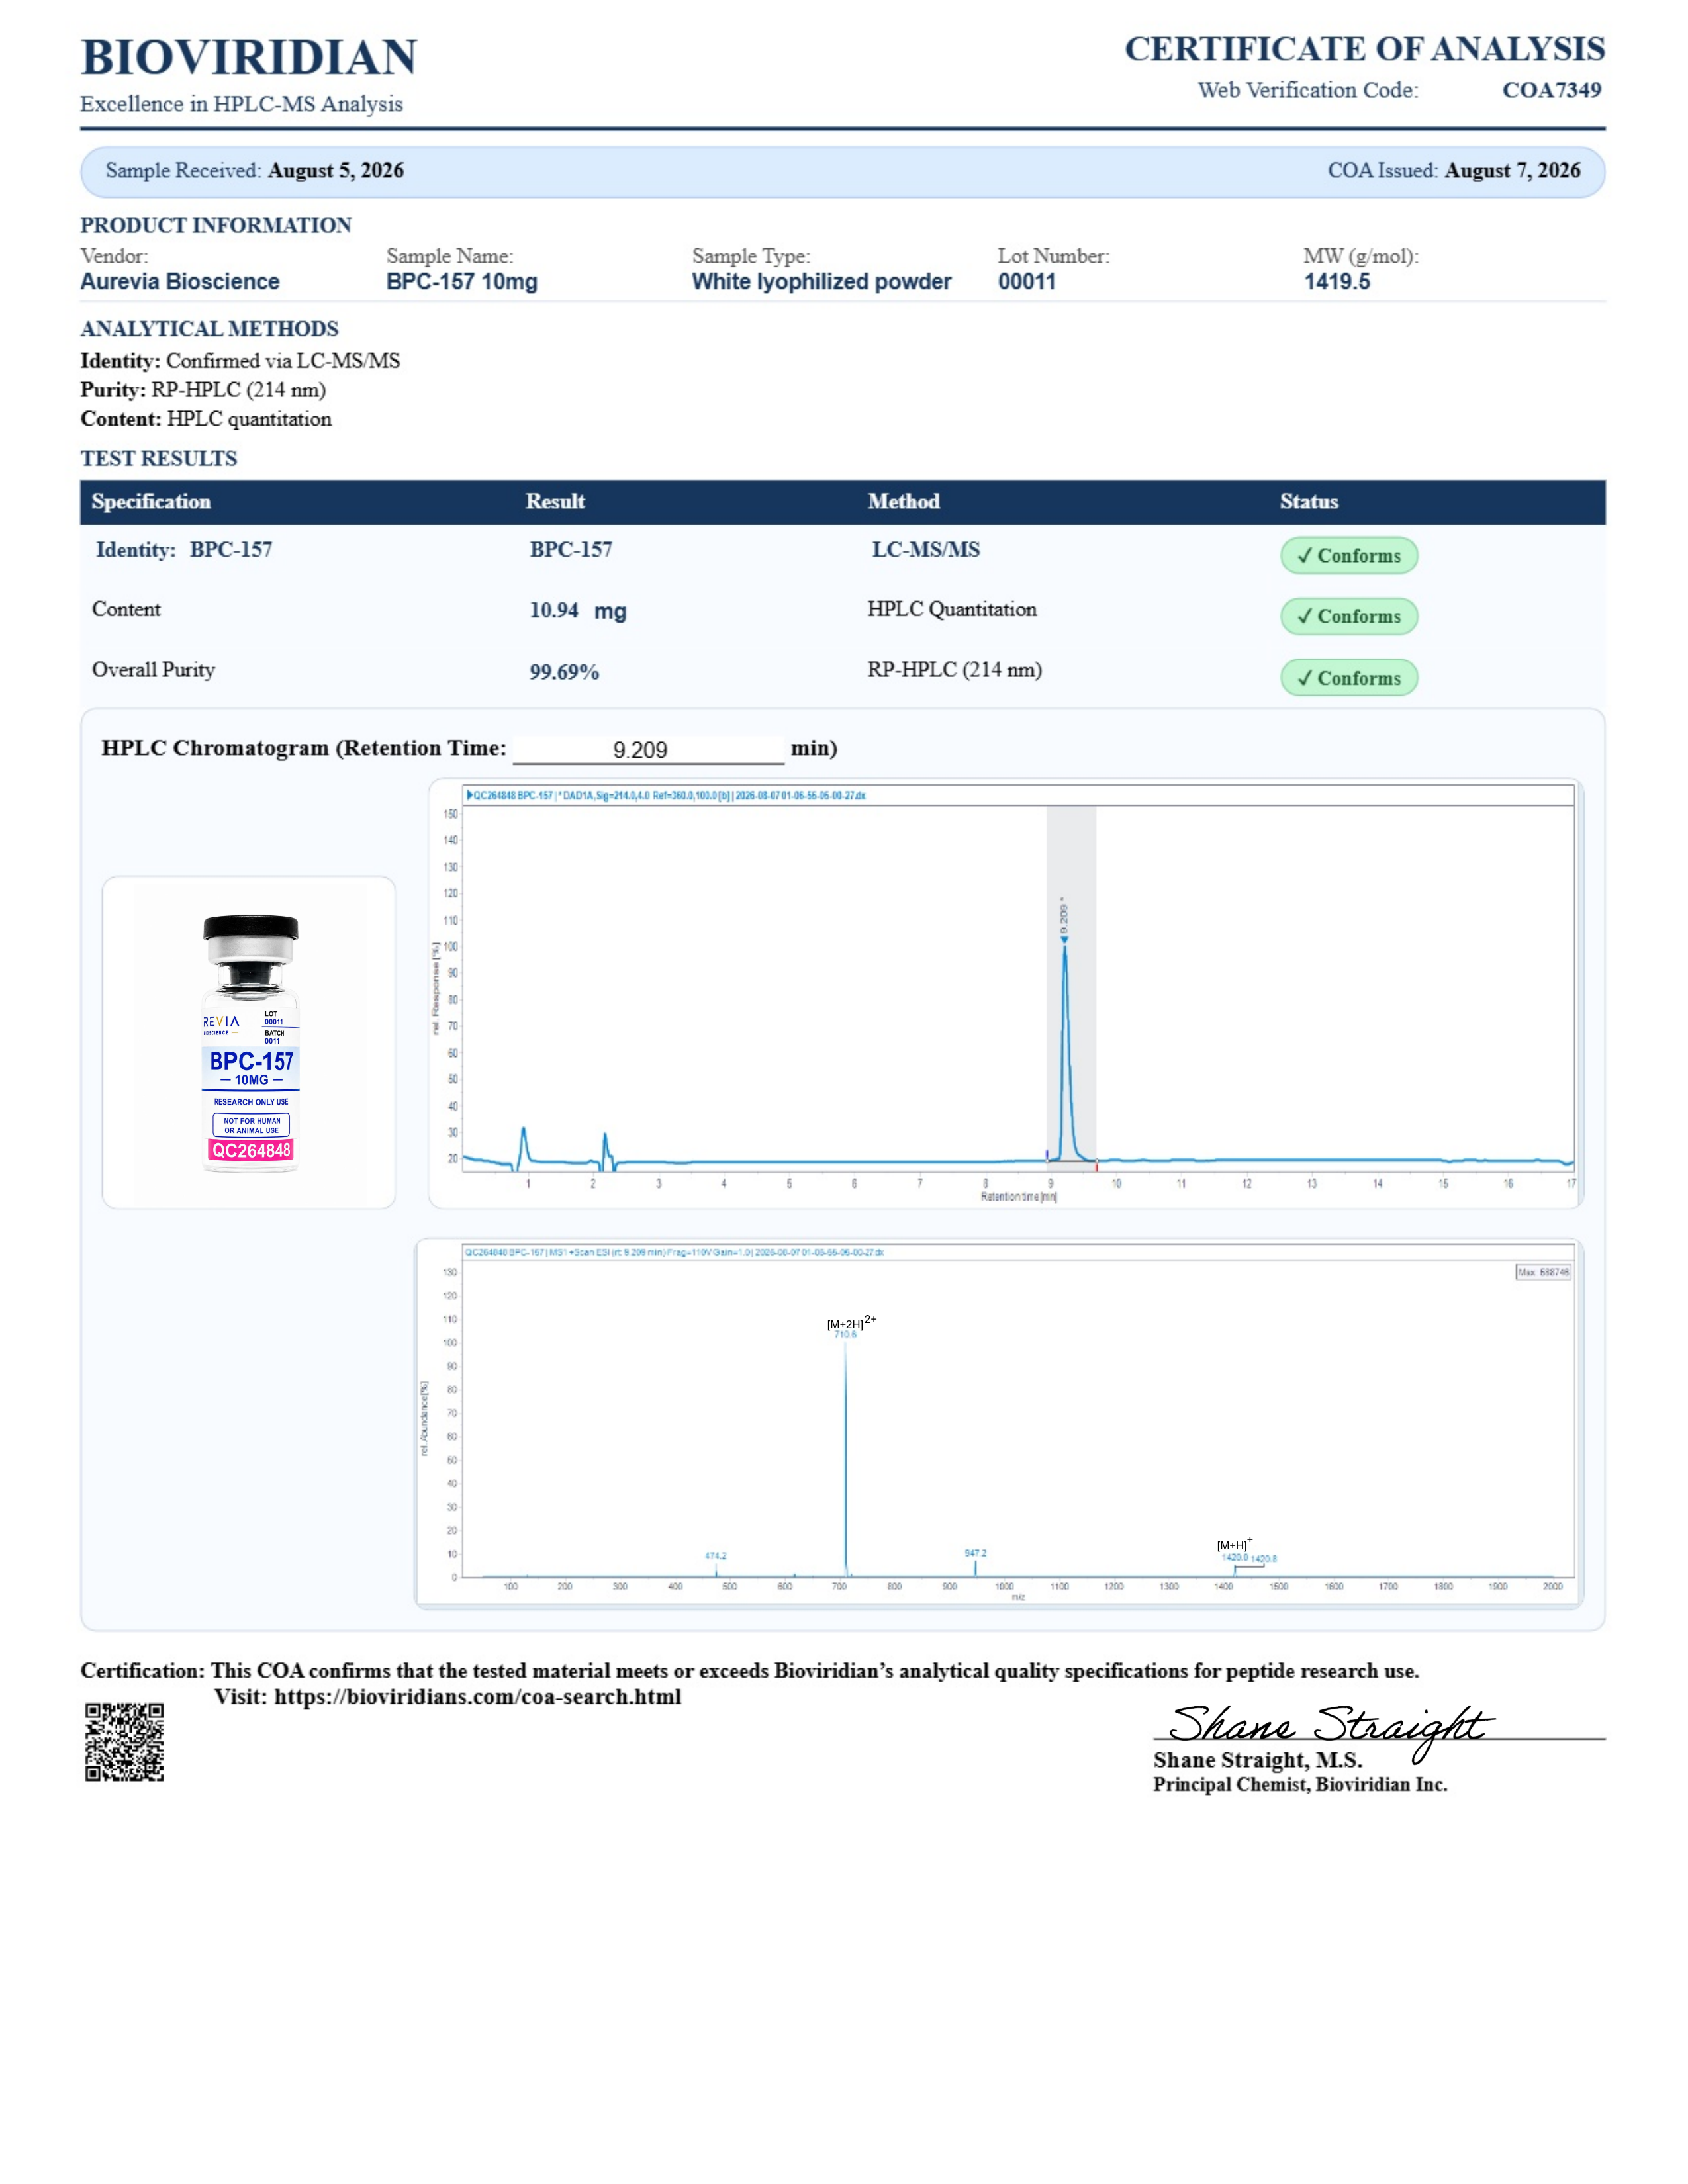Select vendor name Aurevia Bioscience
1688x2184 pixels.
pyautogui.click(x=180, y=282)
